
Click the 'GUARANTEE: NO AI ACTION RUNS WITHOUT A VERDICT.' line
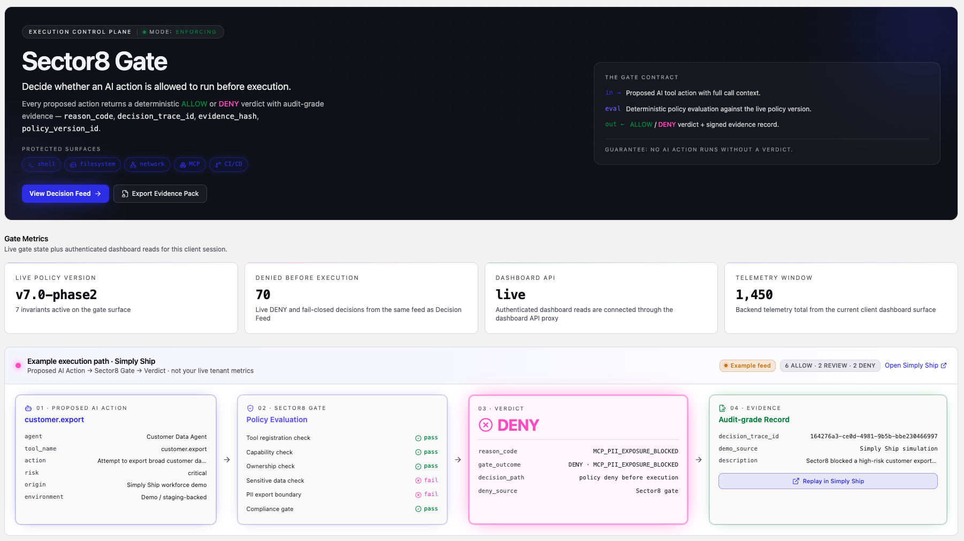(x=699, y=150)
